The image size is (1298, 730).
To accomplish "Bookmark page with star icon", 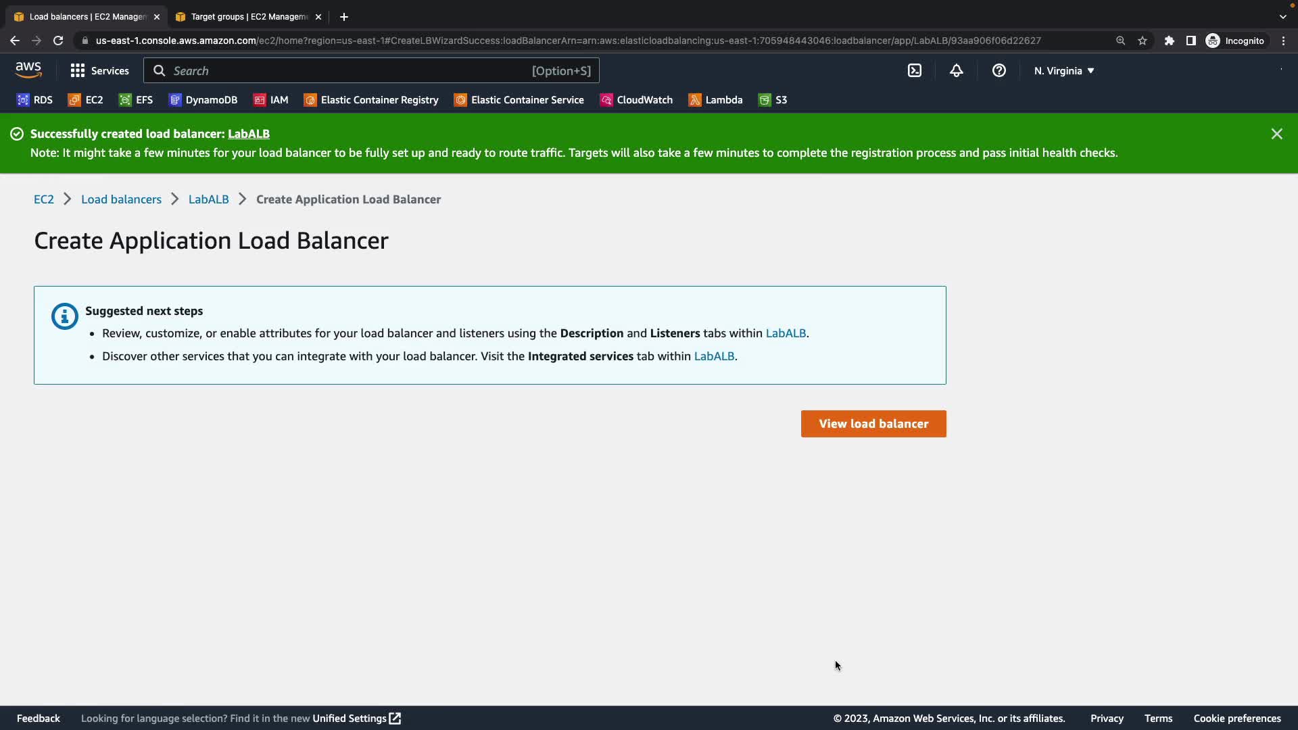I will (x=1143, y=41).
